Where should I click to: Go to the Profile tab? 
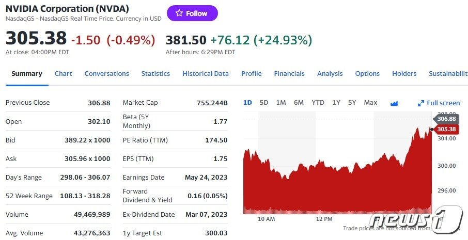pyautogui.click(x=252, y=74)
